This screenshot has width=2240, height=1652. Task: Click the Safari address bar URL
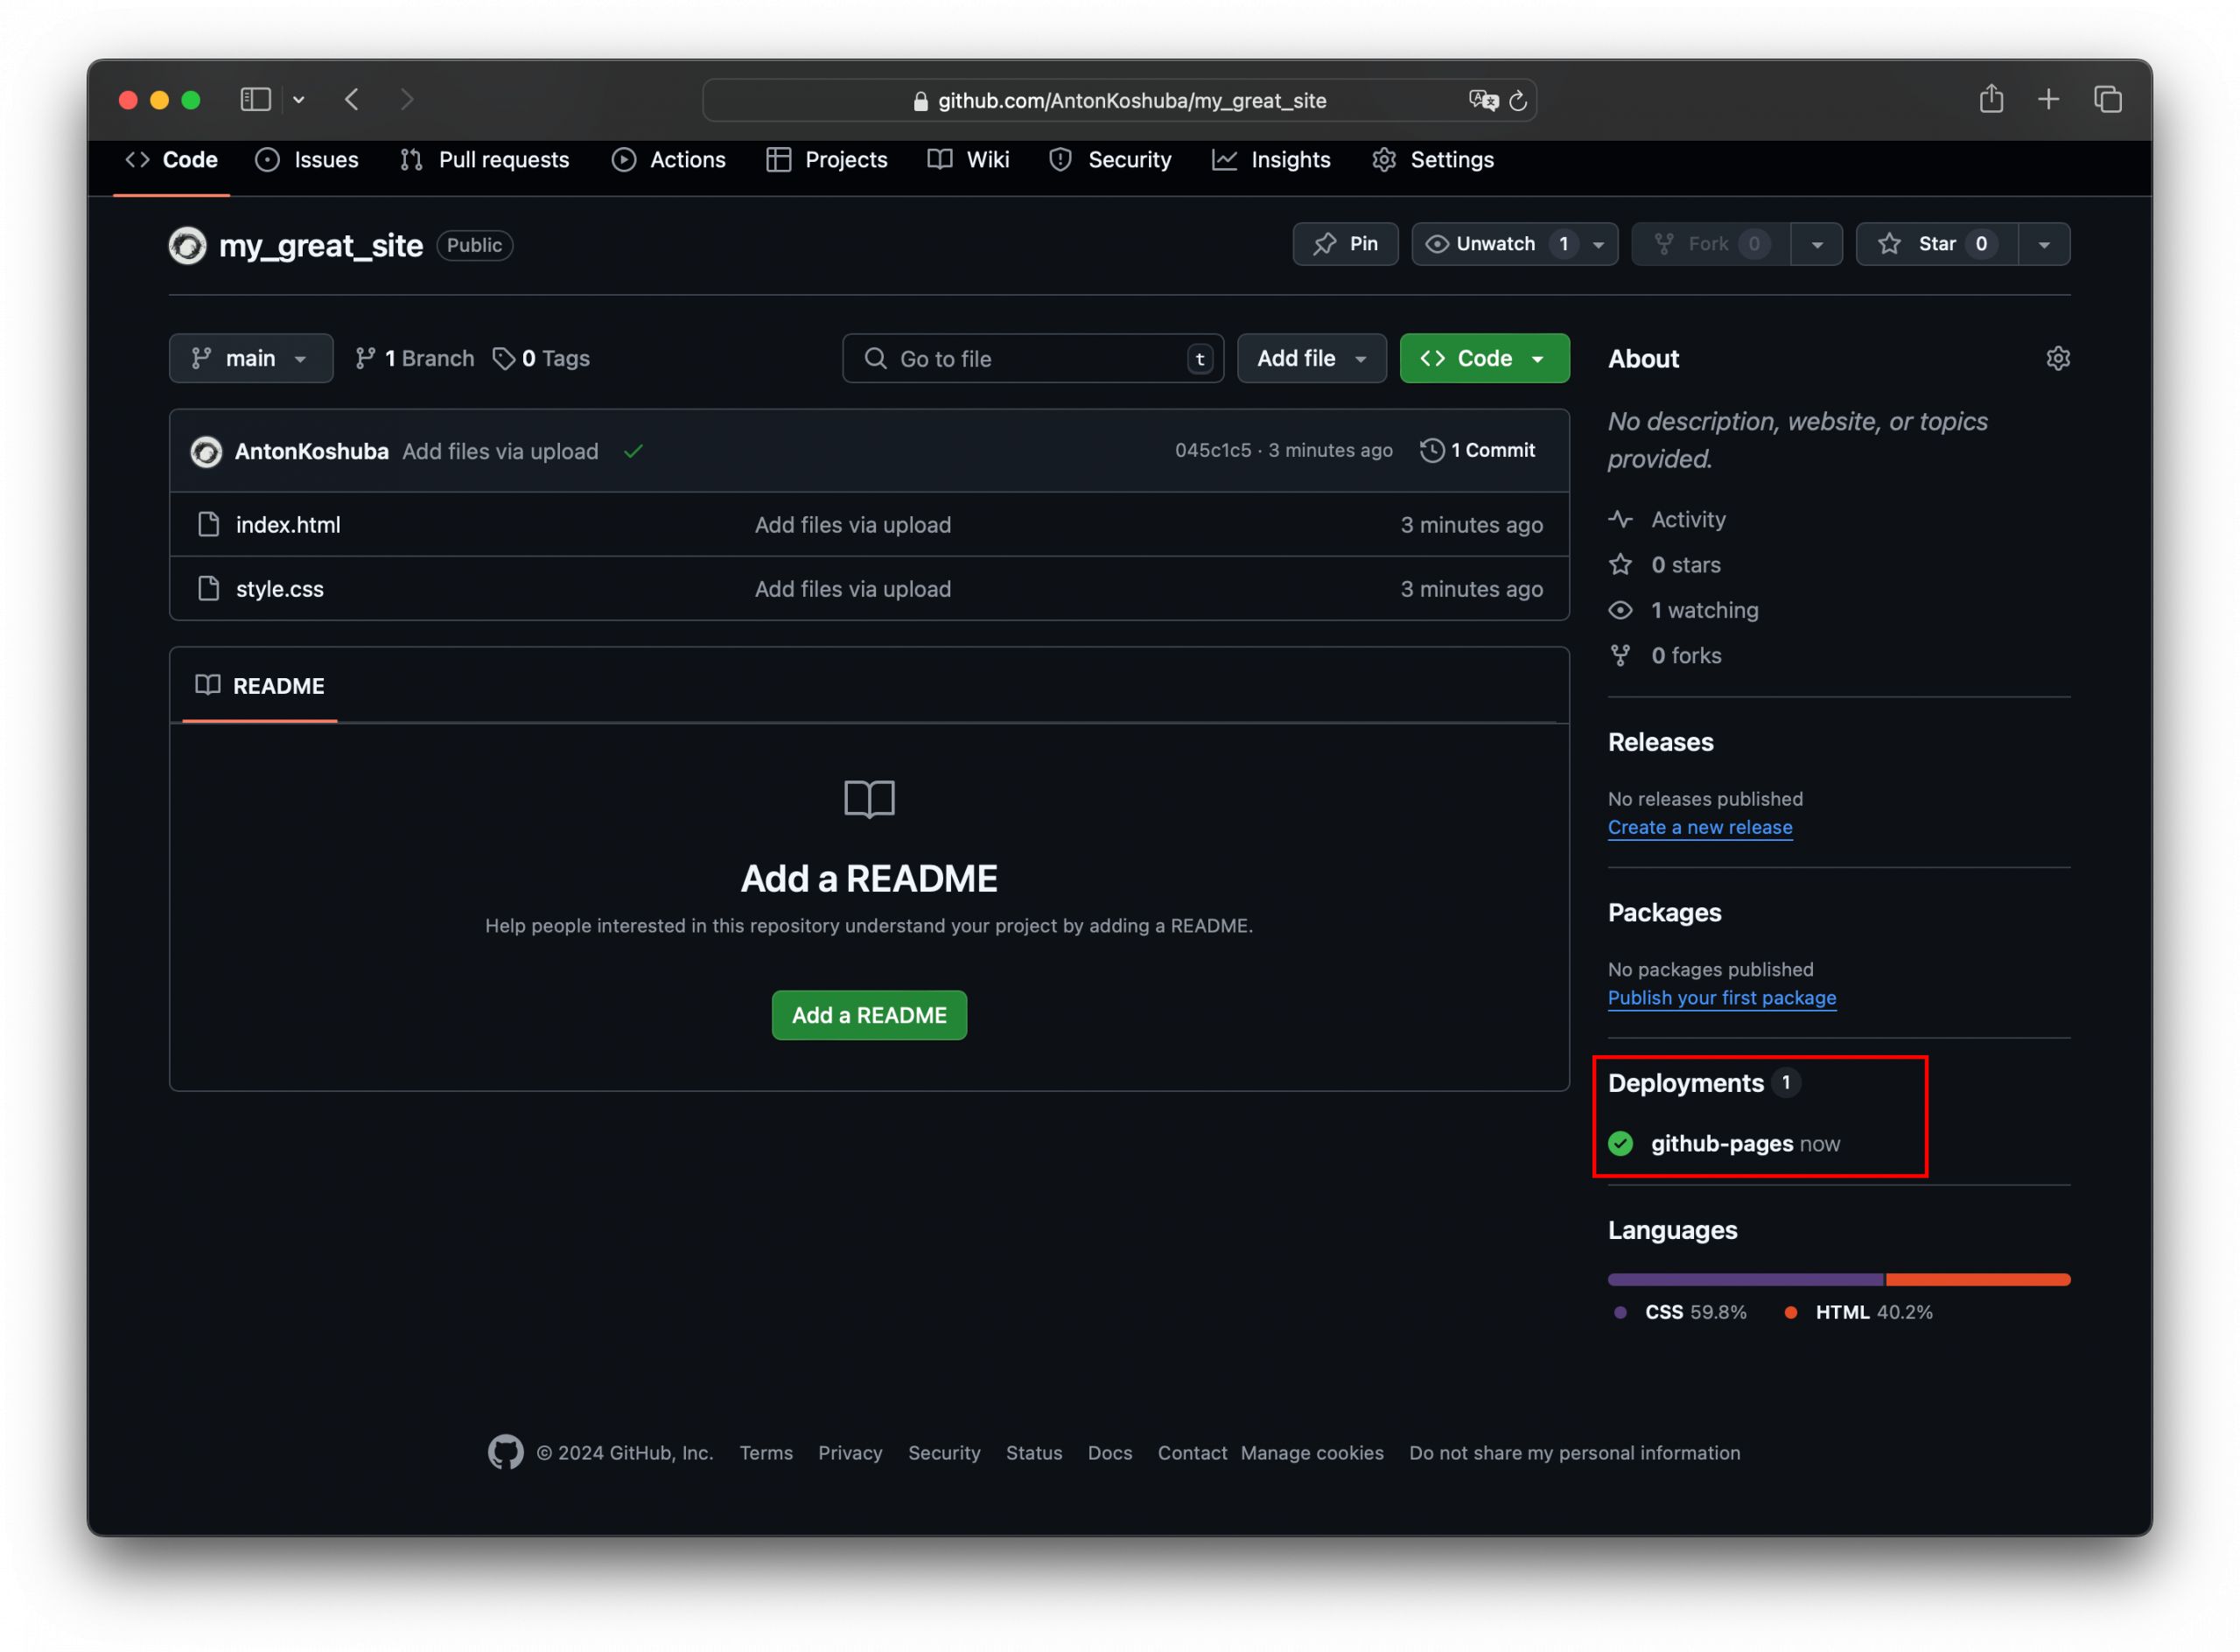point(1131,101)
